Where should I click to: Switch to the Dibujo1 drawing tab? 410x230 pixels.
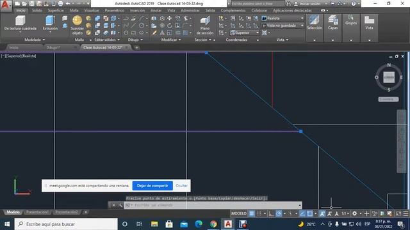(x=53, y=47)
